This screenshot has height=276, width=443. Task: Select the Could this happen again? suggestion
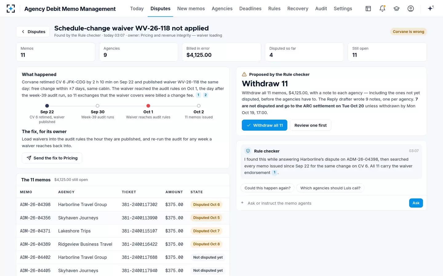pos(267,188)
